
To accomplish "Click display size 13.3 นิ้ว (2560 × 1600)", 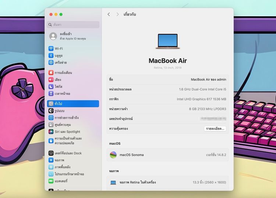I will coord(209,182).
